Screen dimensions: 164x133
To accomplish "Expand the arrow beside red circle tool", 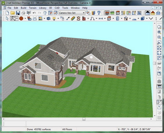I will pos(25,19).
